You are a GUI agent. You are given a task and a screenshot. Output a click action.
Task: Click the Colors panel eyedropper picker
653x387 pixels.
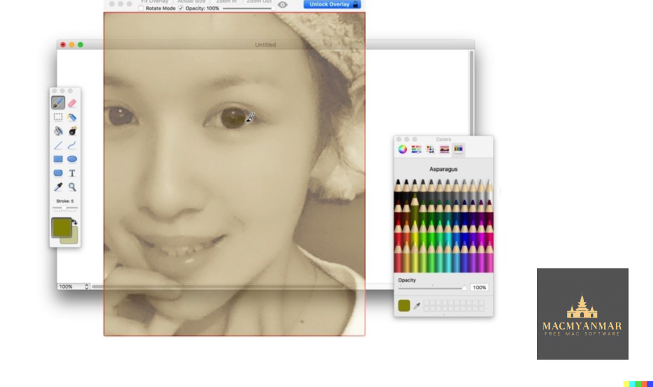[x=417, y=306]
